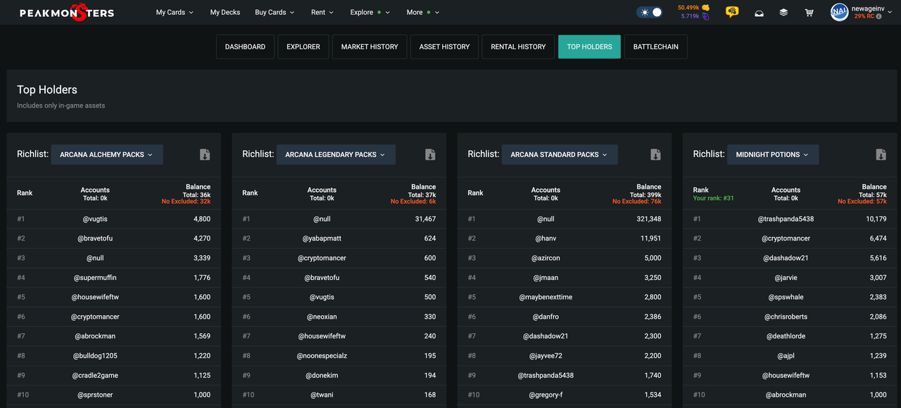901x408 pixels.
Task: Open the Asset History tab
Action: tap(444, 47)
